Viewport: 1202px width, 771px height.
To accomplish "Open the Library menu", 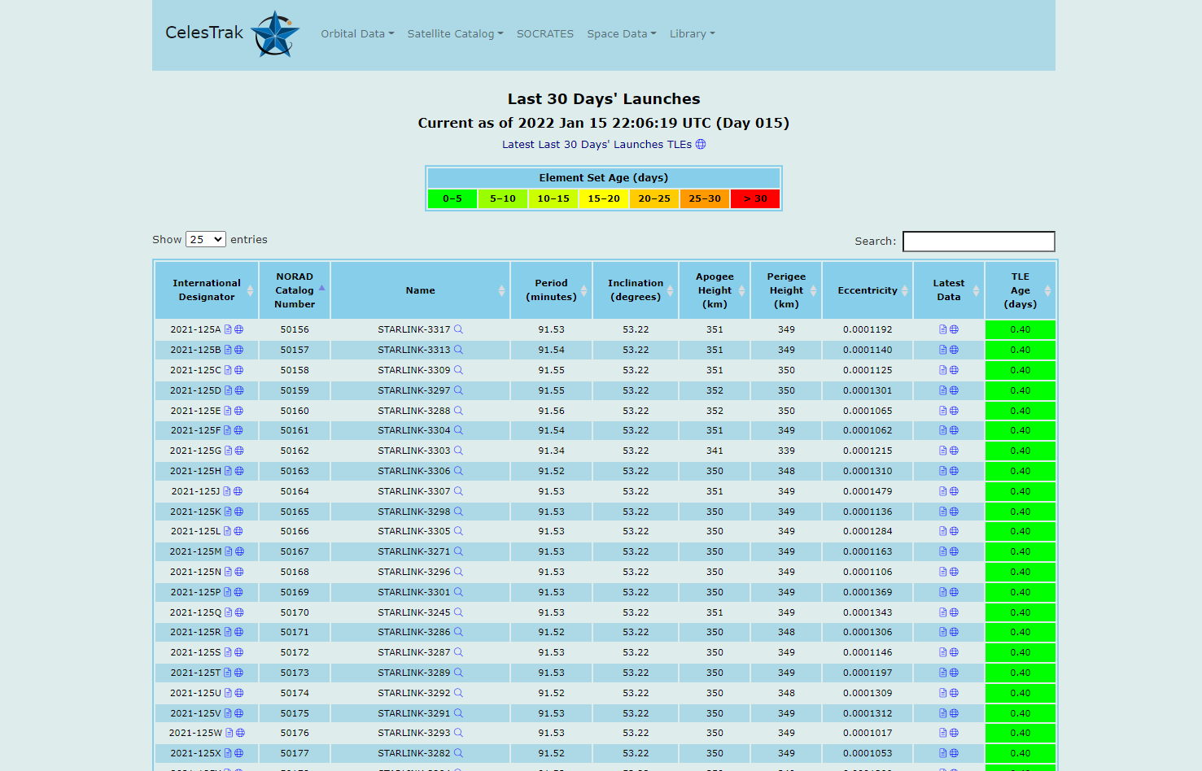I will 693,34.
